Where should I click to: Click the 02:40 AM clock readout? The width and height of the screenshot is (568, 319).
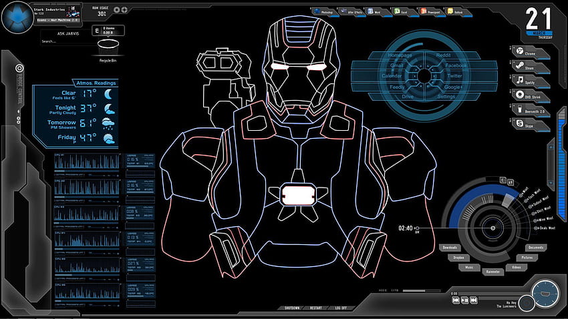(408, 229)
